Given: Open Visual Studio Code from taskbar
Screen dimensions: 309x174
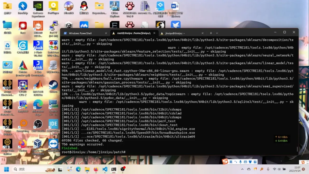Looking at the screenshot, I should pos(105,169).
